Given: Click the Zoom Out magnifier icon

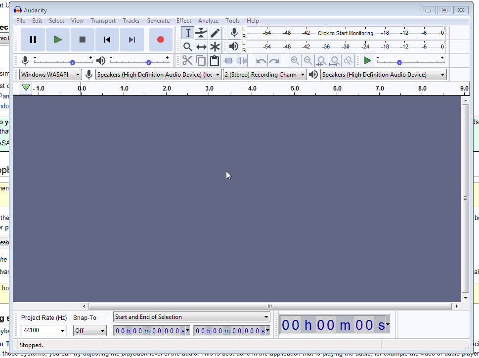Looking at the screenshot, I should click(308, 60).
